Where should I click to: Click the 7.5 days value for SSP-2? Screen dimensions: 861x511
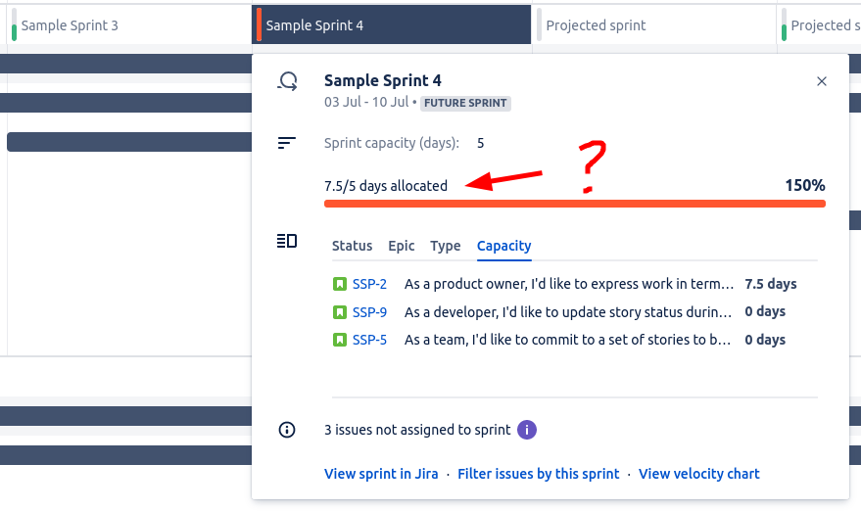tap(771, 284)
